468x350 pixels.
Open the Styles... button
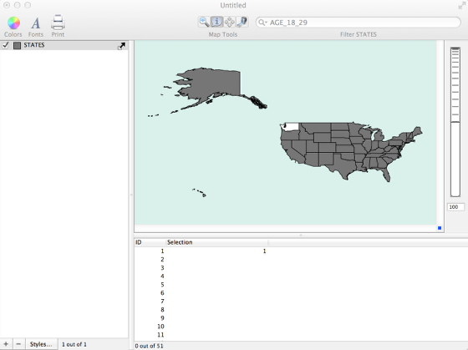coord(41,344)
